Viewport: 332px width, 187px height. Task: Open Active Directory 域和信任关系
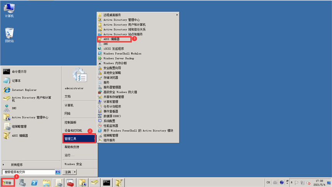(x=138, y=30)
